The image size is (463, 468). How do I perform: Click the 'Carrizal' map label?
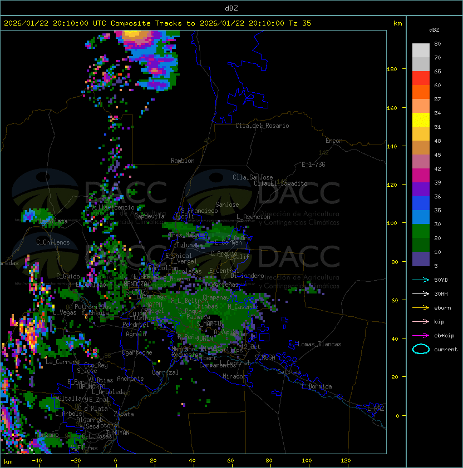click(x=165, y=372)
